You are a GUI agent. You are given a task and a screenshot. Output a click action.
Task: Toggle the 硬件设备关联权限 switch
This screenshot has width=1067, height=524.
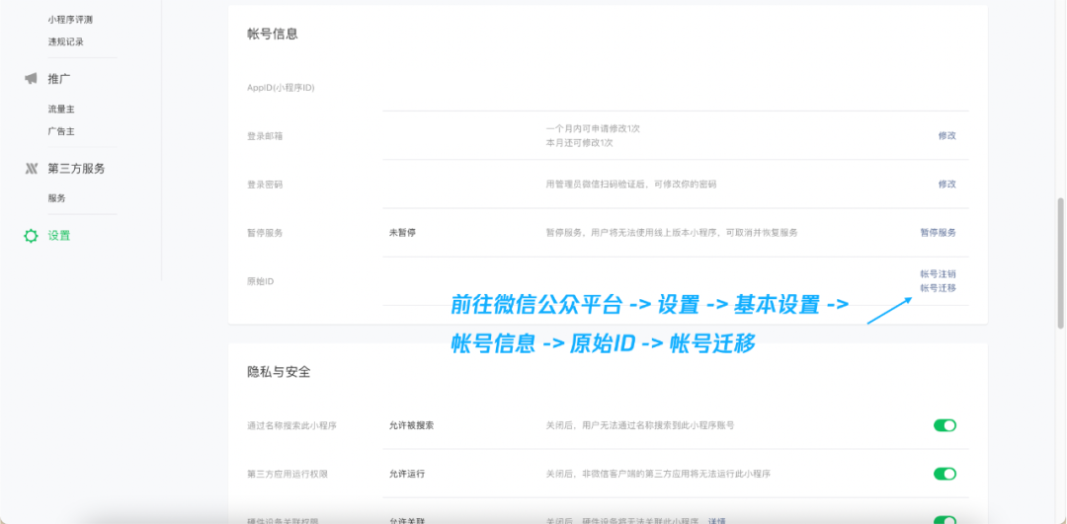coord(945,520)
